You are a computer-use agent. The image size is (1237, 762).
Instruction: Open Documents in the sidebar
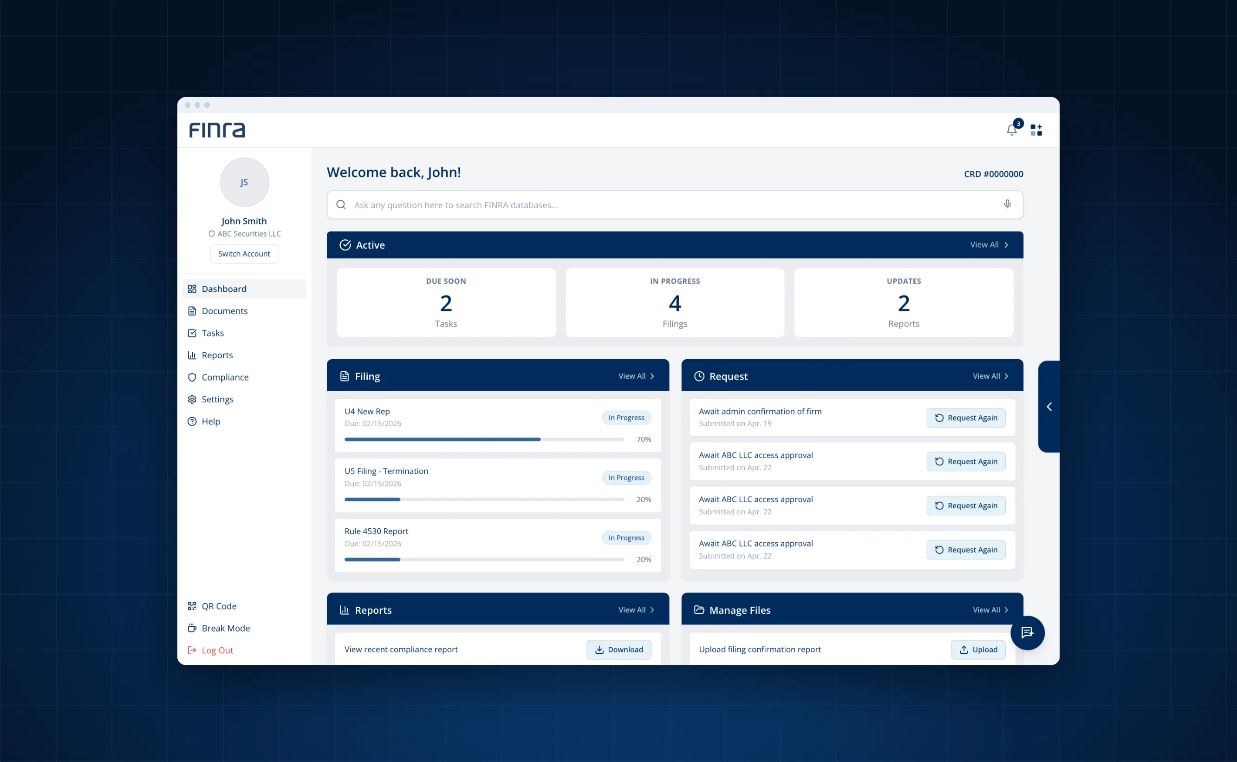coord(244,311)
